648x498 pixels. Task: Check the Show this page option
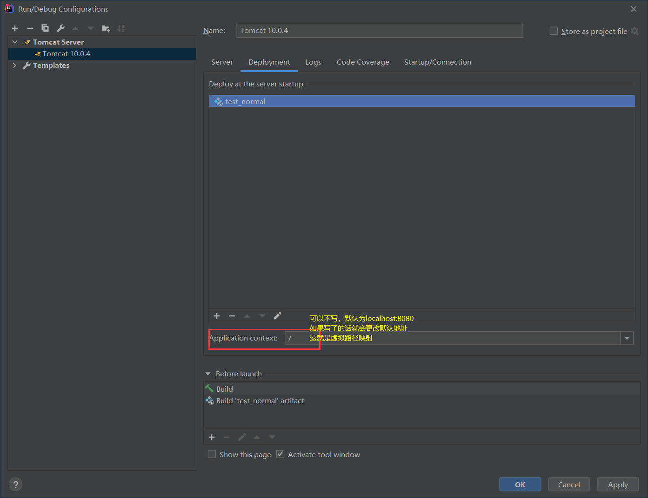pos(212,454)
